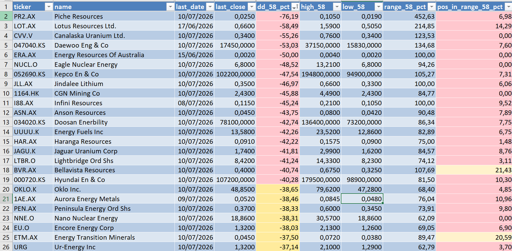
Task: Open the pos_in_range_58_pct filter dropdown
Action: point(508,7)
